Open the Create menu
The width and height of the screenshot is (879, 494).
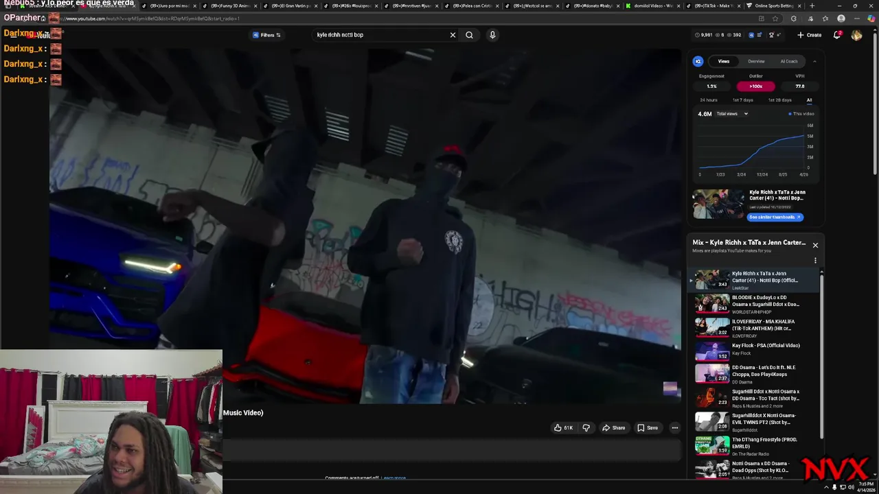809,35
